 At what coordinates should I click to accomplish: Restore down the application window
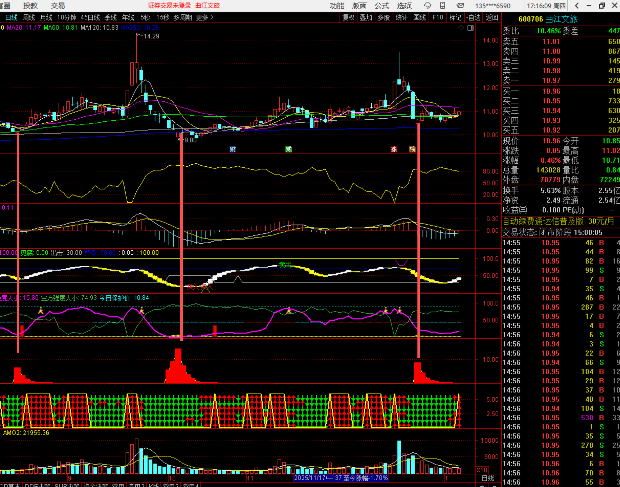(x=602, y=5)
